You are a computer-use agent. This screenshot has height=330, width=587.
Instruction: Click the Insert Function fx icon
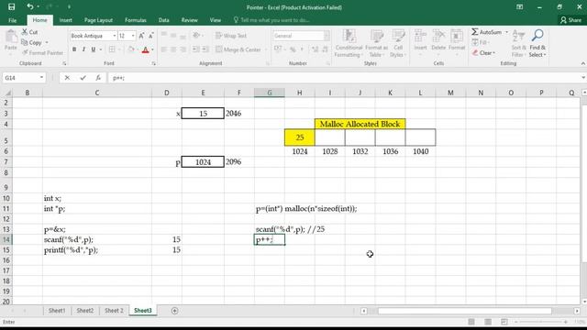(x=98, y=78)
